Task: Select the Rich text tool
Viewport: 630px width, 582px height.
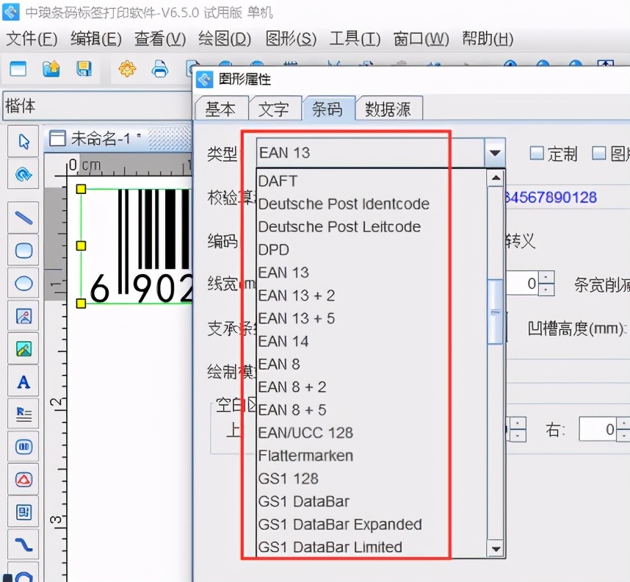Action: tap(23, 414)
